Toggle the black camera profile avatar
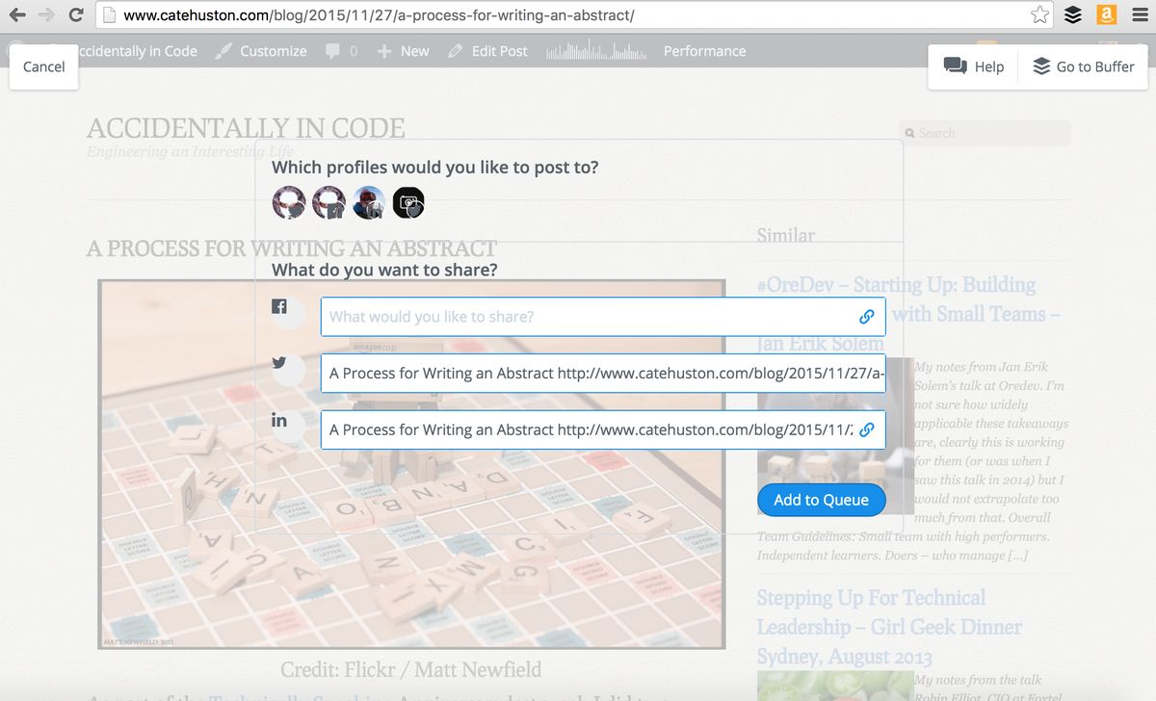Image resolution: width=1156 pixels, height=701 pixels. [x=408, y=202]
